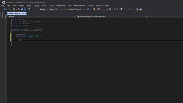Click the Save All icon
The width and height of the screenshot is (183, 103).
click(25, 9)
